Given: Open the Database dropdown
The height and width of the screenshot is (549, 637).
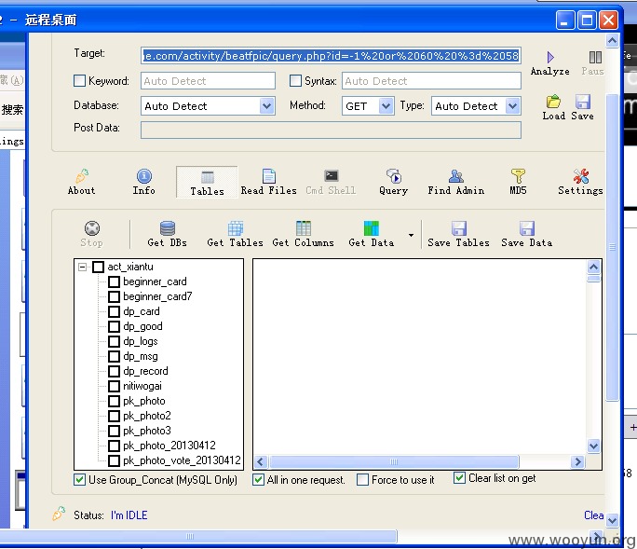Looking at the screenshot, I should pyautogui.click(x=266, y=106).
